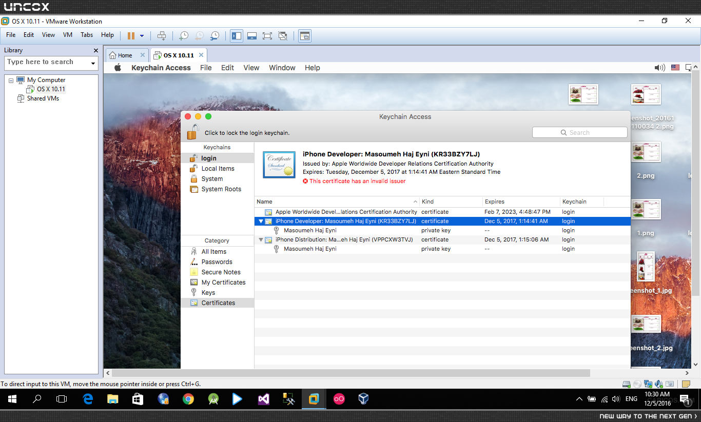Click the padlock to lock the login keychain

click(x=192, y=132)
